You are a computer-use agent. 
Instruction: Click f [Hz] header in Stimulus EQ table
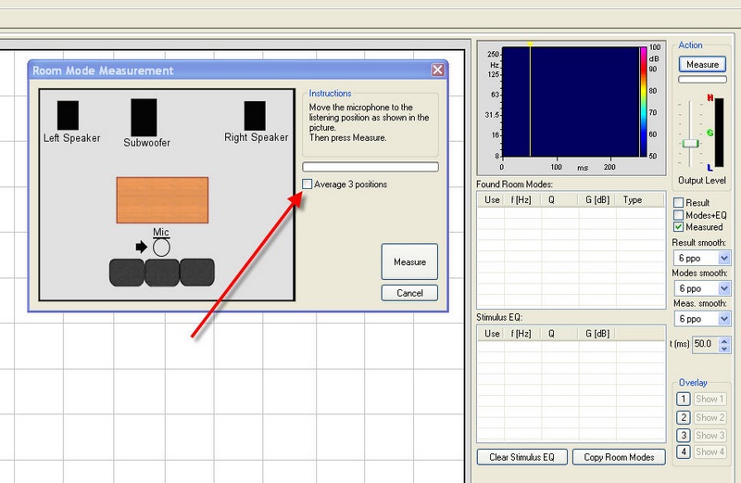(x=522, y=334)
